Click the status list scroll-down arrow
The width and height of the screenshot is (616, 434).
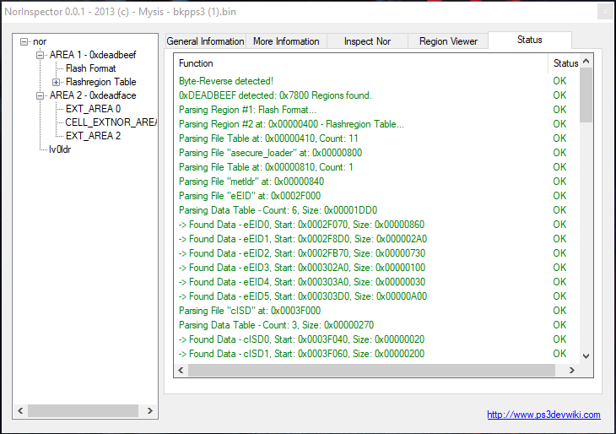(x=586, y=357)
